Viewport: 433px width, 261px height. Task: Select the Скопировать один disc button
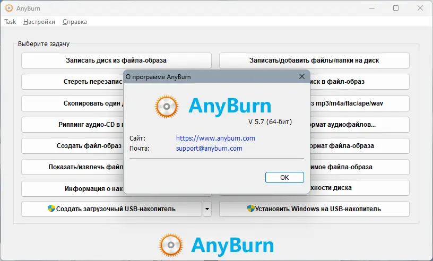pos(72,103)
